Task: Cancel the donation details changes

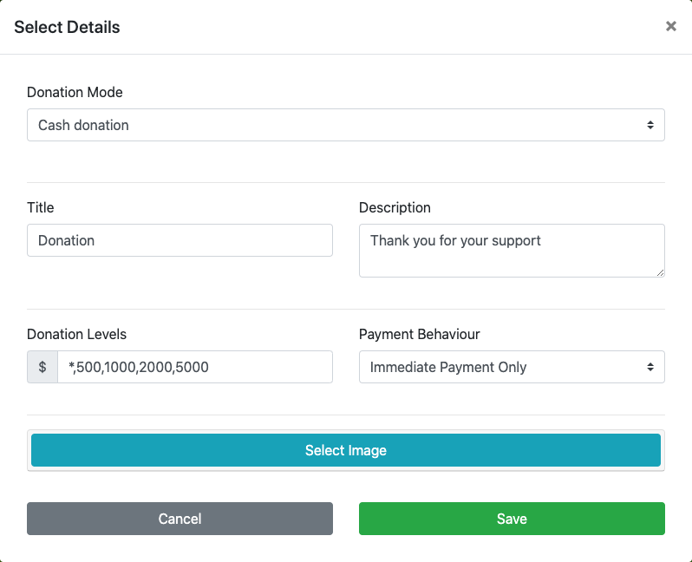Action: [x=180, y=519]
